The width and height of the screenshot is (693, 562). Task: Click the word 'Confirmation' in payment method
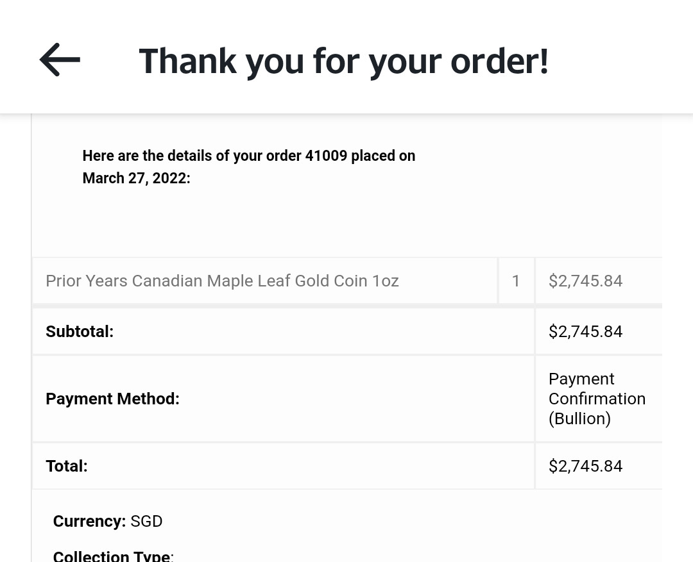click(x=597, y=399)
